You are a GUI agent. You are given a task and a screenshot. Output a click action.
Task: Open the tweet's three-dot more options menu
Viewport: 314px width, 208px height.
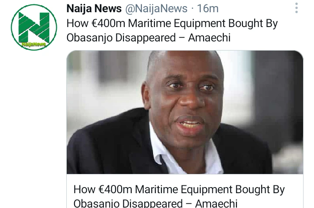tap(297, 8)
